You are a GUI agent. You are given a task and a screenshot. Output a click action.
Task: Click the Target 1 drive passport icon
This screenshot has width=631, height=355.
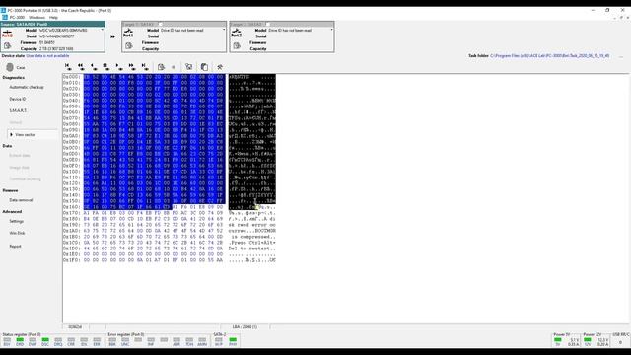pos(129,46)
